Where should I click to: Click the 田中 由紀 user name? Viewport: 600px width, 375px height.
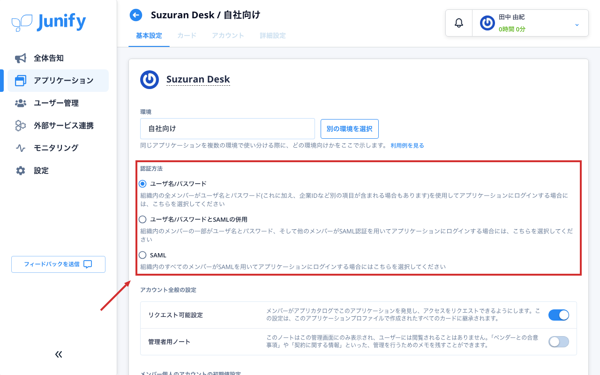tap(511, 17)
